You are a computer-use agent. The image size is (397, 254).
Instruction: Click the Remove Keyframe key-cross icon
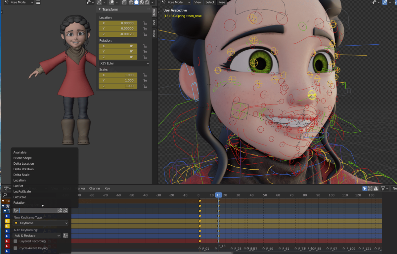[x=66, y=211]
